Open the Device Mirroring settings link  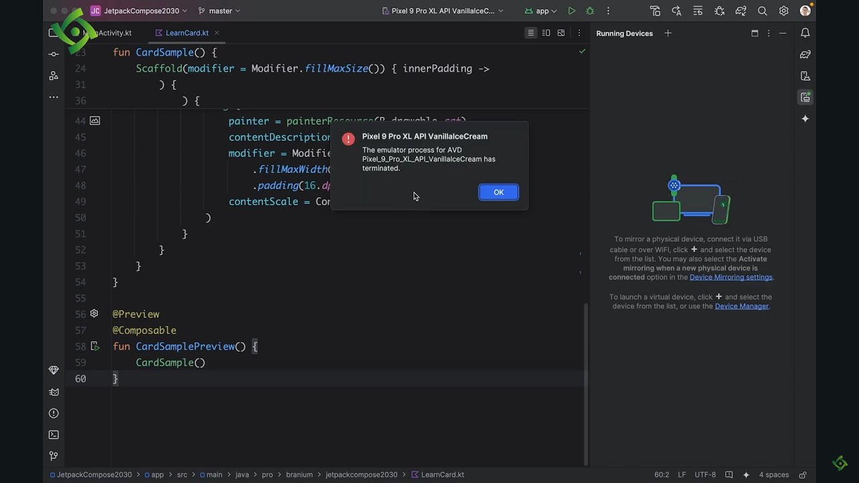pyautogui.click(x=731, y=277)
